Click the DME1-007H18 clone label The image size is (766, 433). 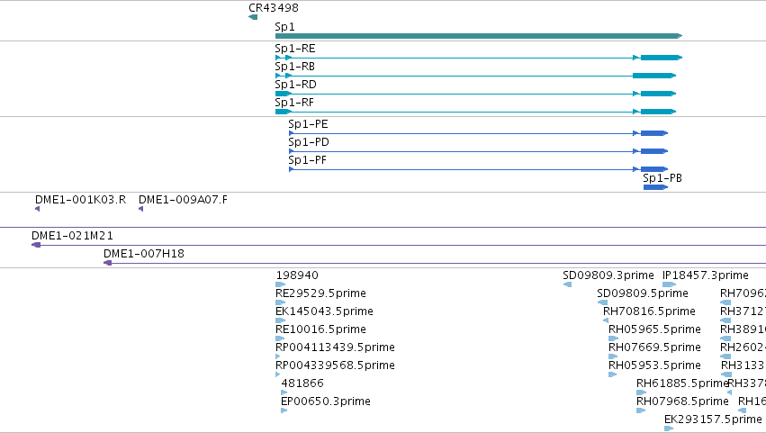point(144,254)
